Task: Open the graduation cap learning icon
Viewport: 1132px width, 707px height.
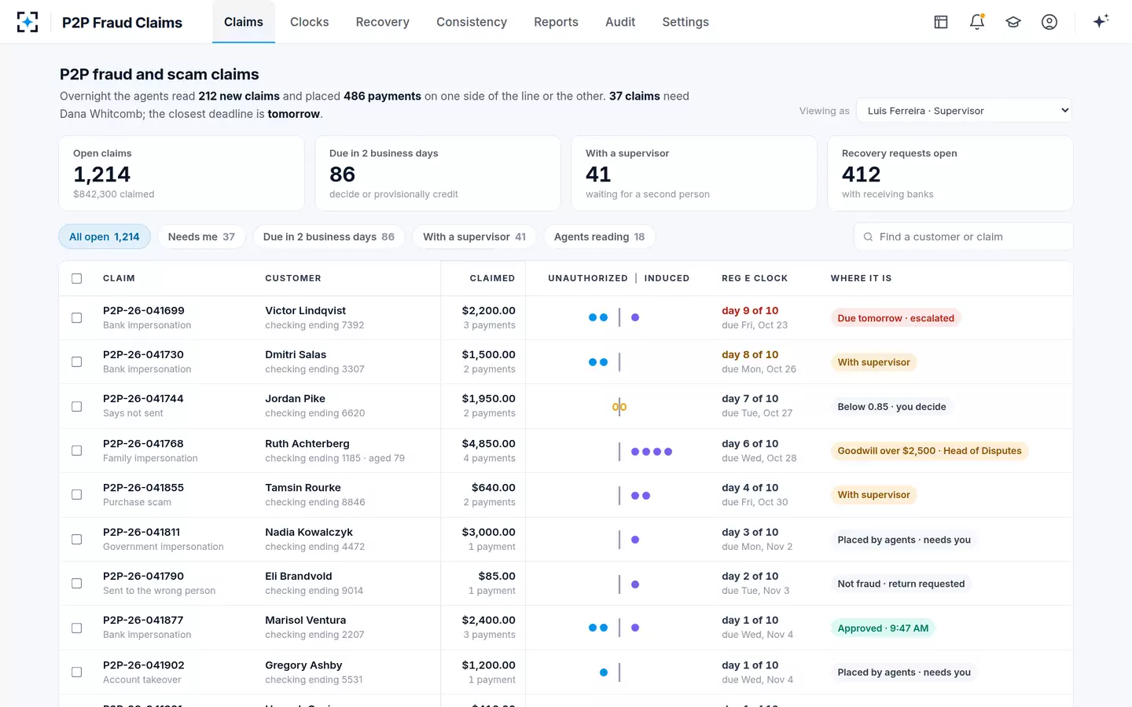Action: (x=1013, y=22)
